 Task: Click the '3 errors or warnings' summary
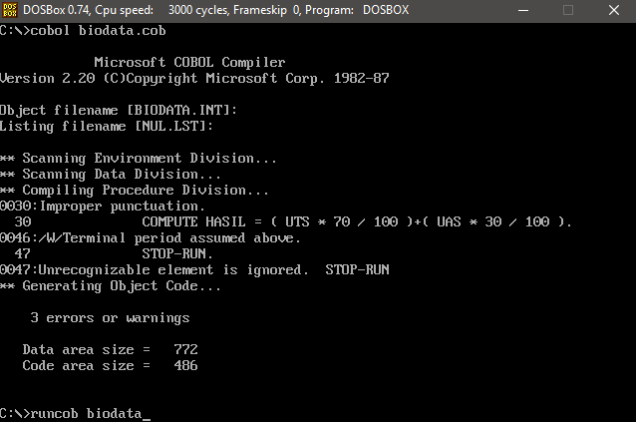pos(111,317)
